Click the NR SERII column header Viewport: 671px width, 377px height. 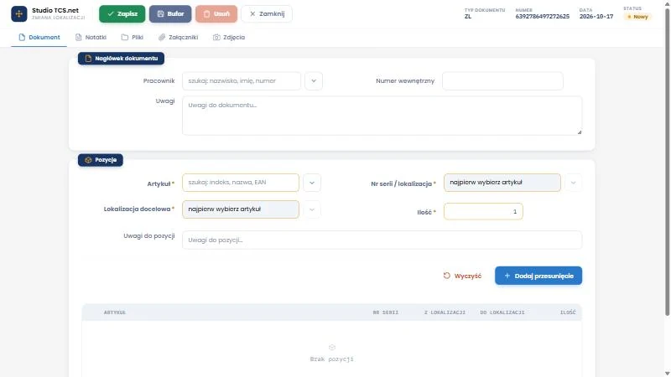[x=386, y=312]
